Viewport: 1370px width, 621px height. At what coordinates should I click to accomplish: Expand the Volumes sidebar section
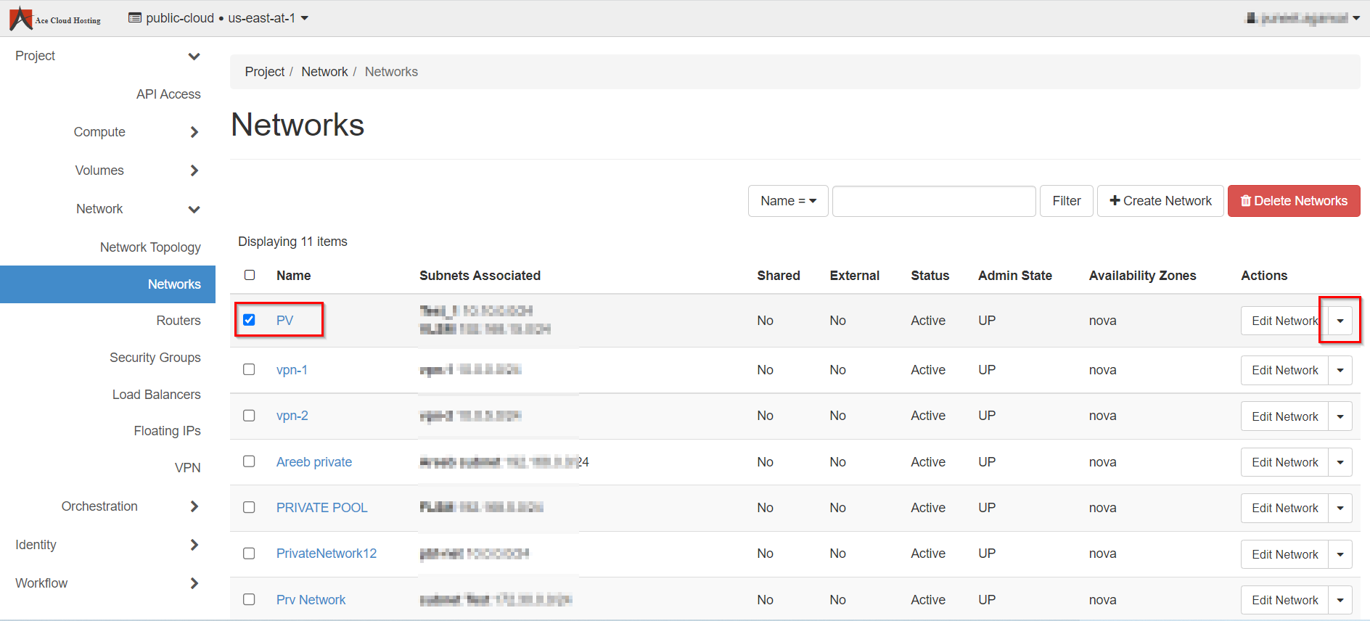194,170
